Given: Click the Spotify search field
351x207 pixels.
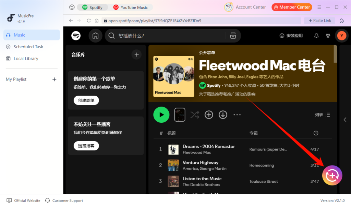Looking at the screenshot, I should click(x=166, y=36).
